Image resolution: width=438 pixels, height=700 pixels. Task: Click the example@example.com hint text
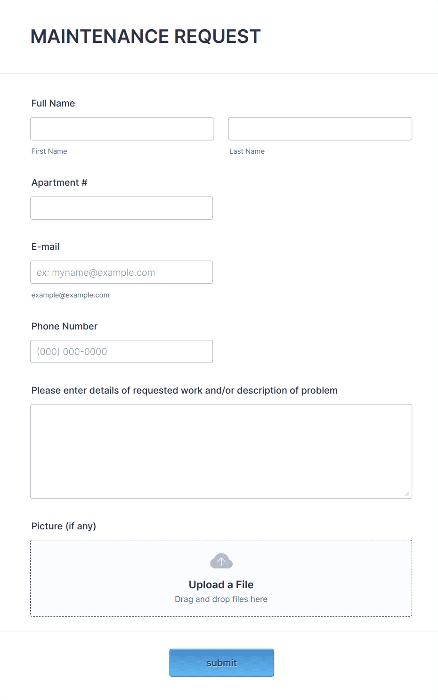70,295
